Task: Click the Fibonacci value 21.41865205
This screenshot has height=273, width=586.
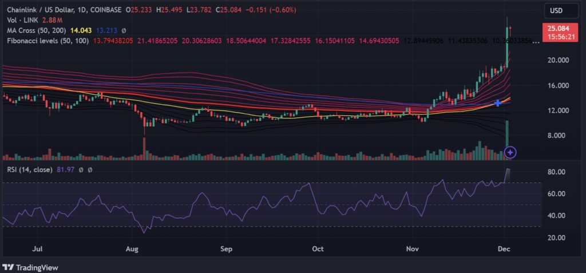Action: [x=157, y=41]
